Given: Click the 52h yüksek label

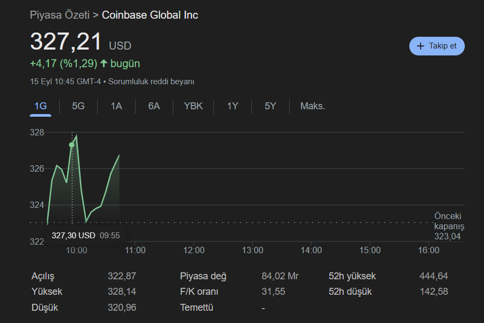Looking at the screenshot, I should coord(352,276).
